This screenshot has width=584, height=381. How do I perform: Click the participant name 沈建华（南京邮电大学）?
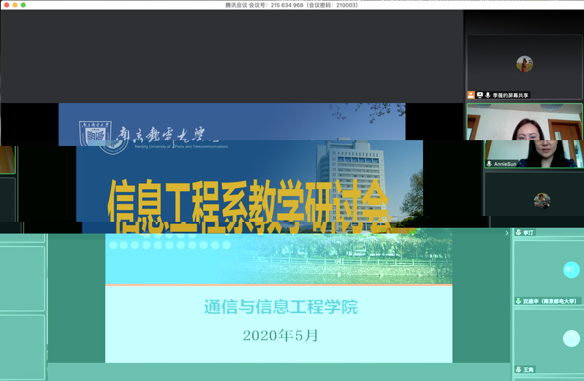(550, 301)
